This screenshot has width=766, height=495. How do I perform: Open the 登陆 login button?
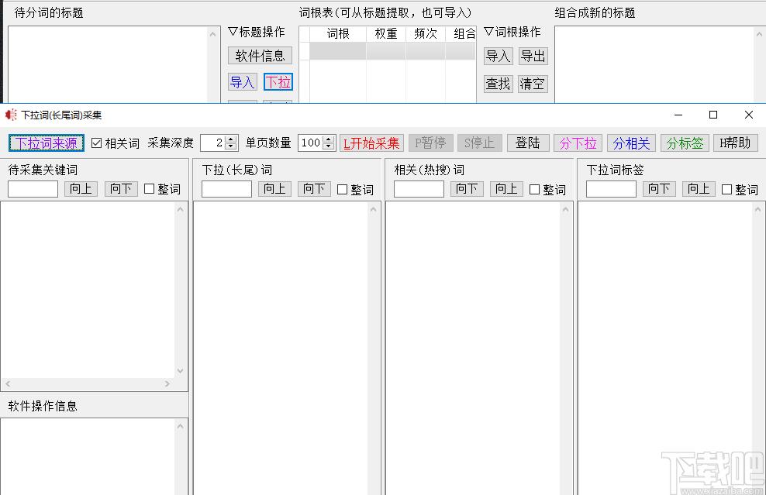coord(528,143)
